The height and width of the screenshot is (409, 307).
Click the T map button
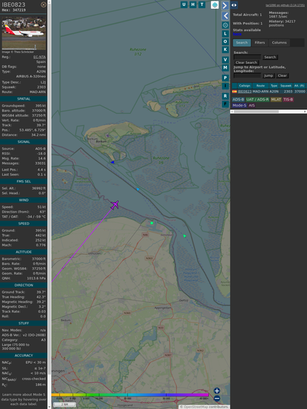[x=201, y=4]
